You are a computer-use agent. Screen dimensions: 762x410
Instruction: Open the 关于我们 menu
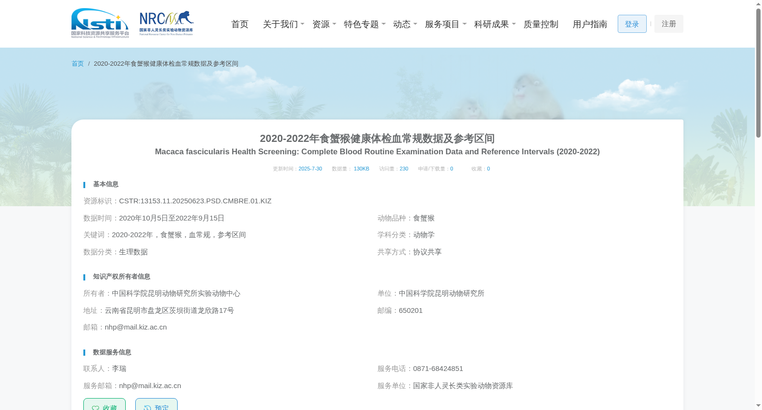[x=280, y=24]
